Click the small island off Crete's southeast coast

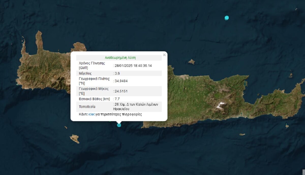coord(242,134)
